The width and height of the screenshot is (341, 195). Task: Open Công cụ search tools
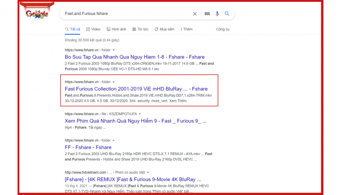point(222,29)
